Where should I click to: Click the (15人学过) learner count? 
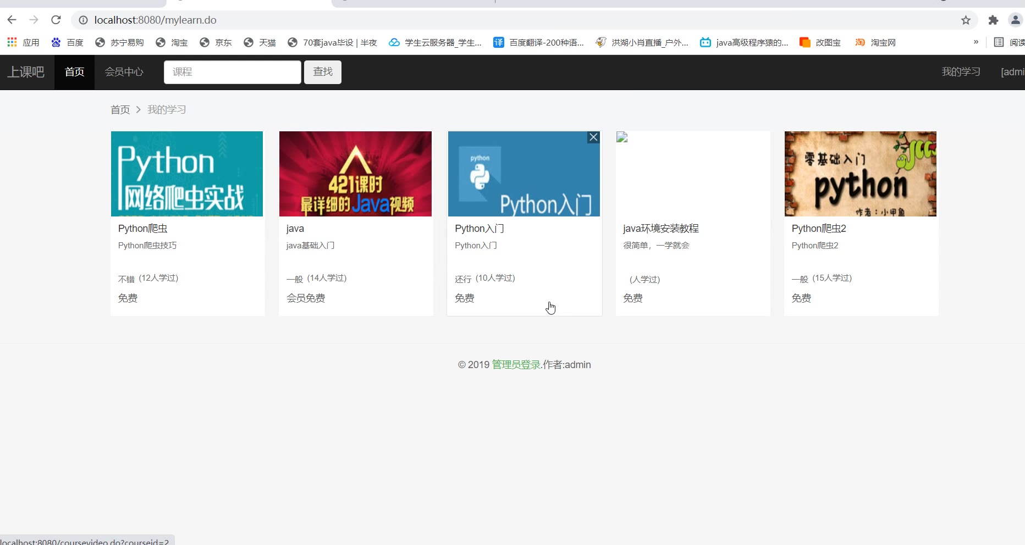(832, 278)
